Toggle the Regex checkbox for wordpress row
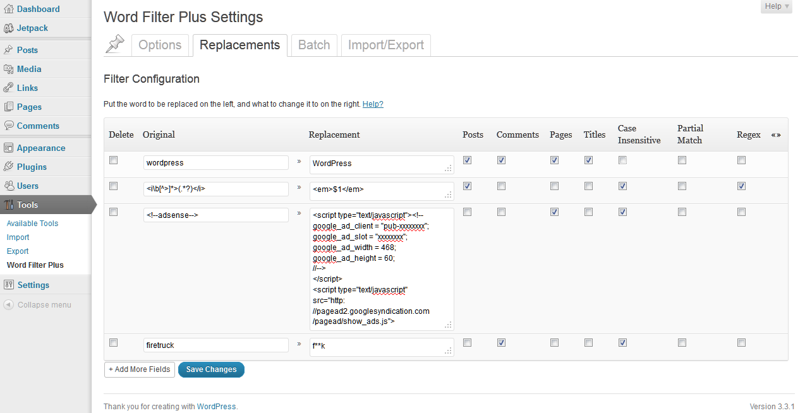The image size is (805, 413). (741, 160)
